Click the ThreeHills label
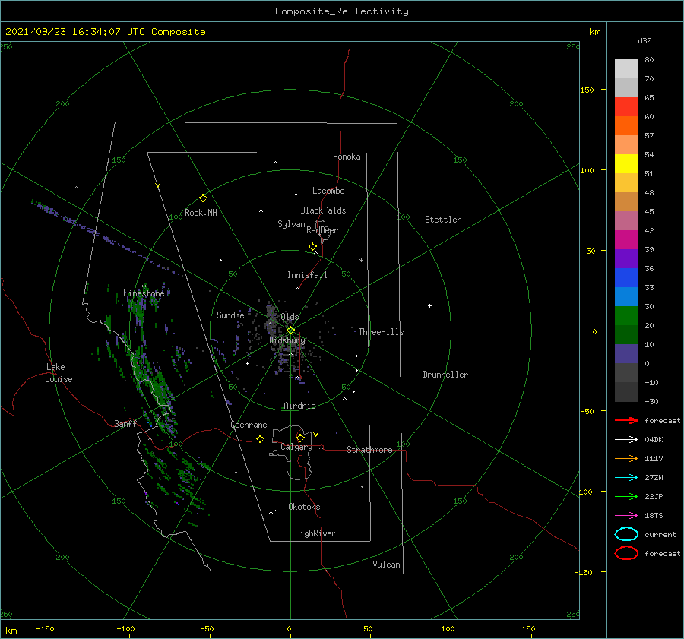The image size is (684, 639). pyautogui.click(x=382, y=332)
